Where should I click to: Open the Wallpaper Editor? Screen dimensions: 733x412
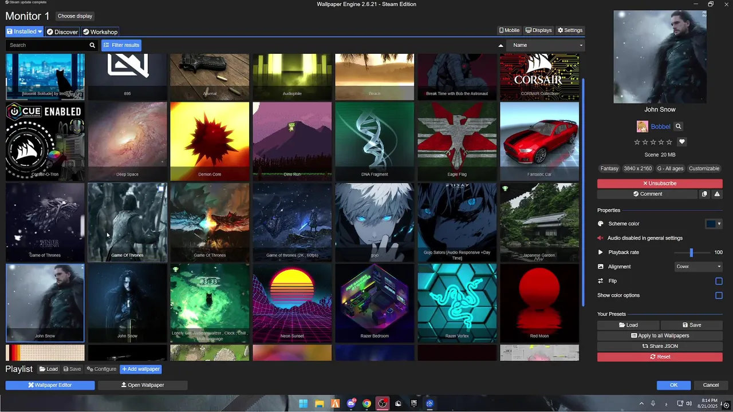click(x=50, y=385)
